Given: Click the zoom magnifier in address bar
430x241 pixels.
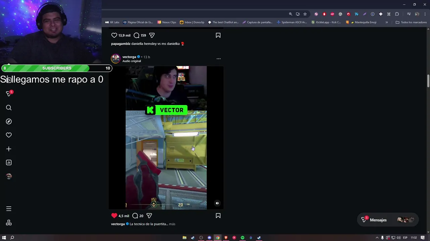Looking at the screenshot, I should click(291, 14).
